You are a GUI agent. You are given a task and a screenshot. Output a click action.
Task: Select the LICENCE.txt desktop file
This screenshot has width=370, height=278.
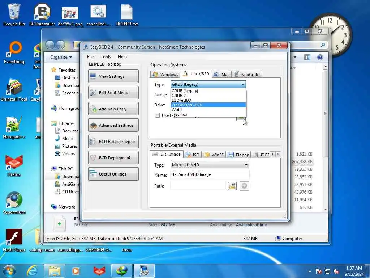(x=127, y=14)
